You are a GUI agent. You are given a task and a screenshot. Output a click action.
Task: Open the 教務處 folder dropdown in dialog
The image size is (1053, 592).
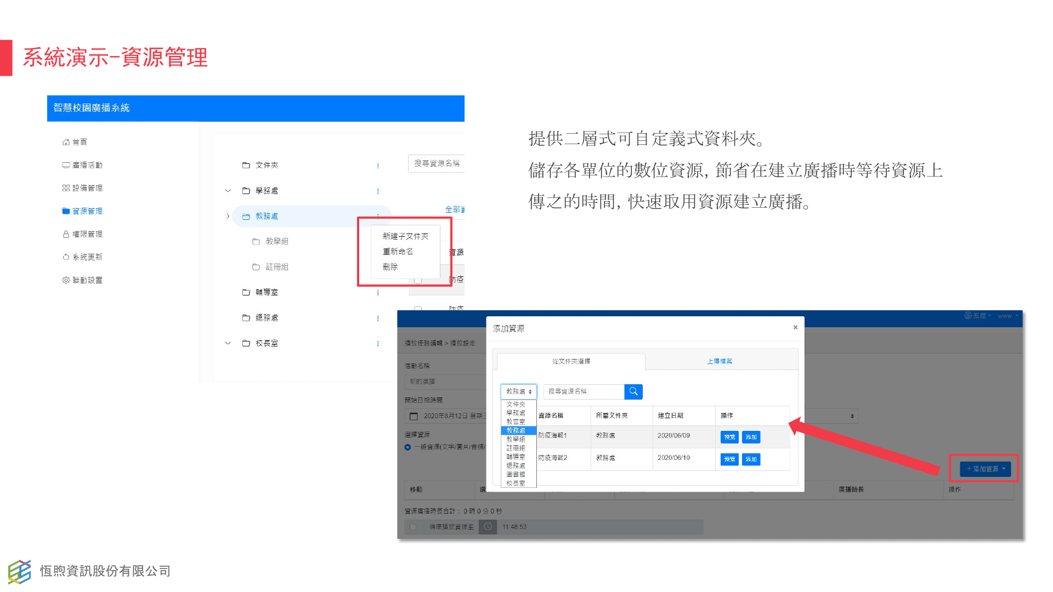coord(519,391)
